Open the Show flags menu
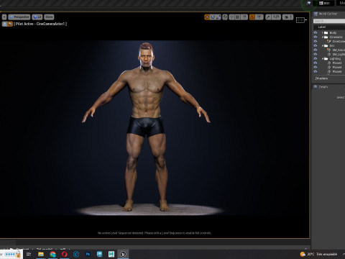 (49, 17)
